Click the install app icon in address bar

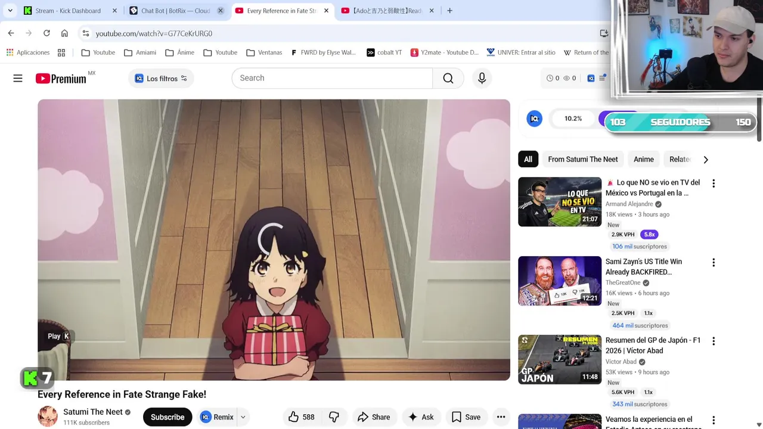coord(604,33)
